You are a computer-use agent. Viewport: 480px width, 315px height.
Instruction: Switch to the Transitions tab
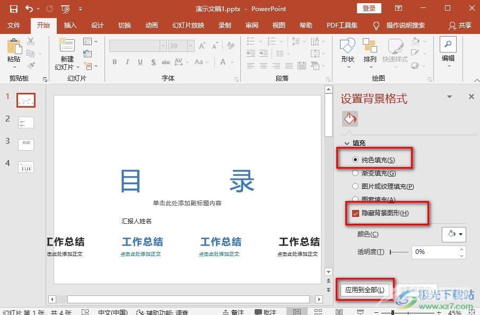click(x=125, y=25)
